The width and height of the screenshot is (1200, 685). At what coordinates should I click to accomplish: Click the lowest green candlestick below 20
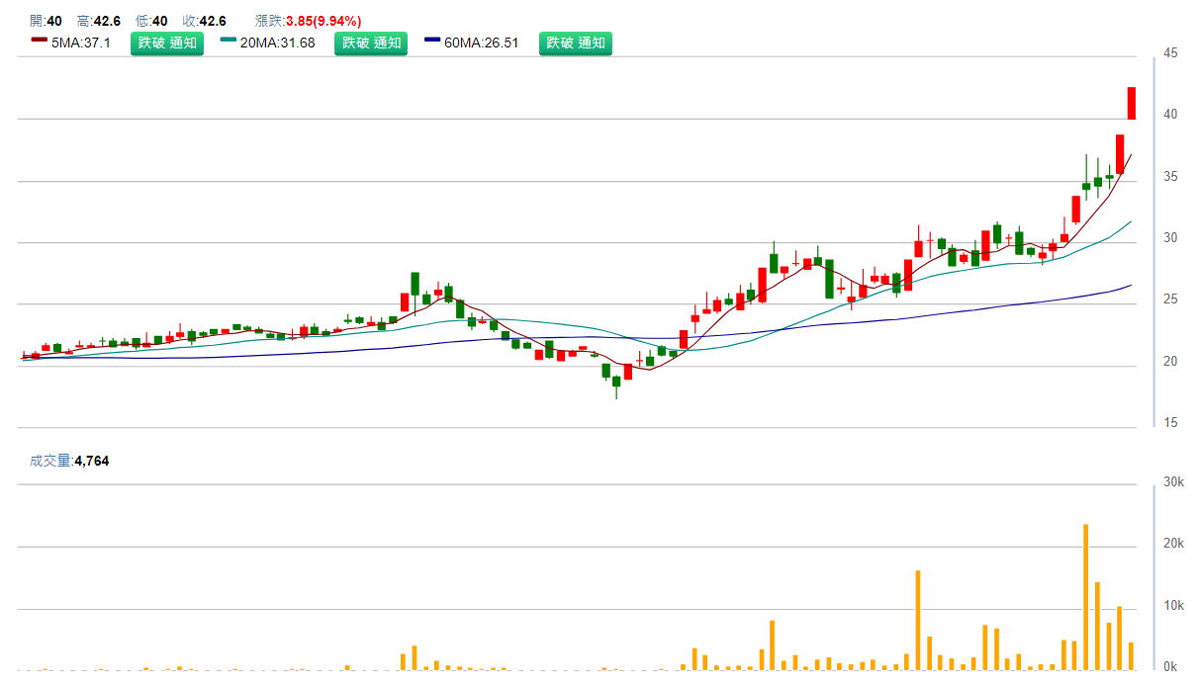click(616, 382)
